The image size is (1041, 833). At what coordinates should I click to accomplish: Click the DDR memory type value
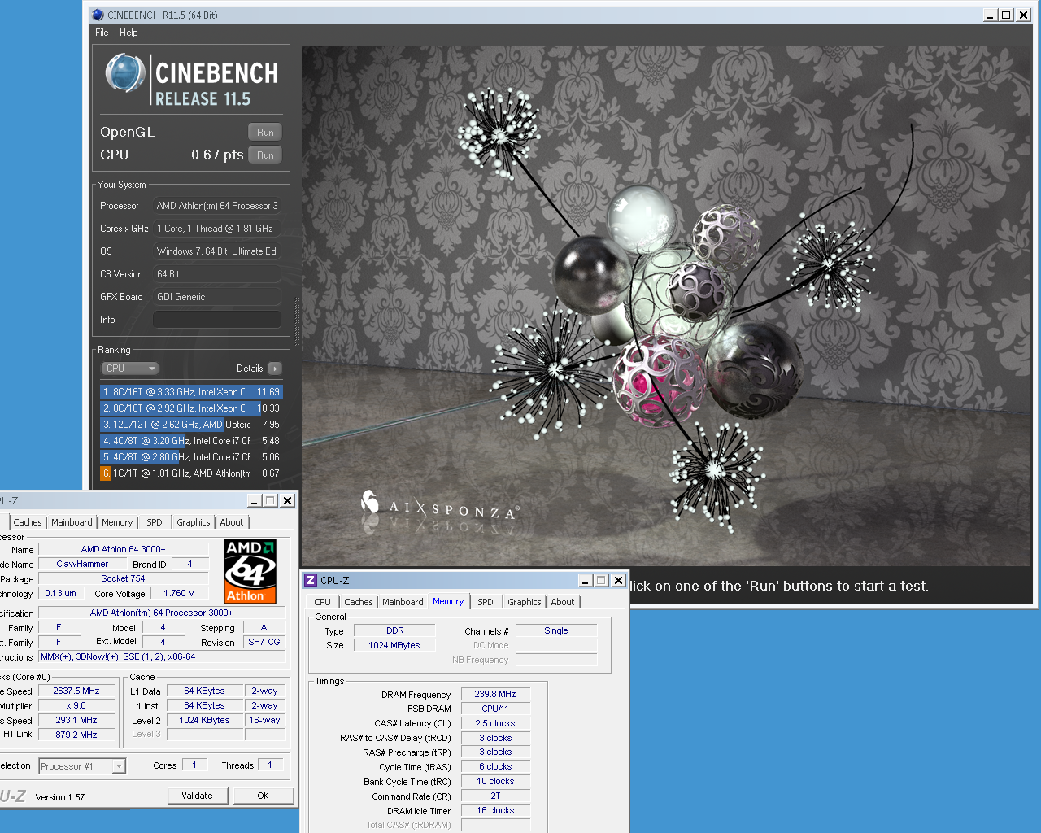pyautogui.click(x=394, y=630)
